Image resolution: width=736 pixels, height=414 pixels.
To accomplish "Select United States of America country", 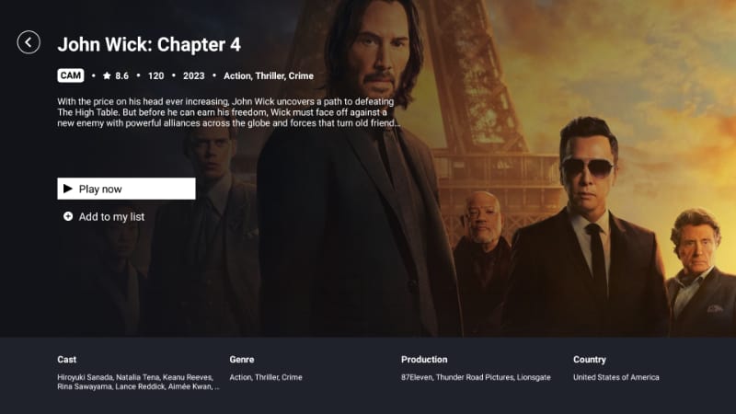I will (615, 377).
